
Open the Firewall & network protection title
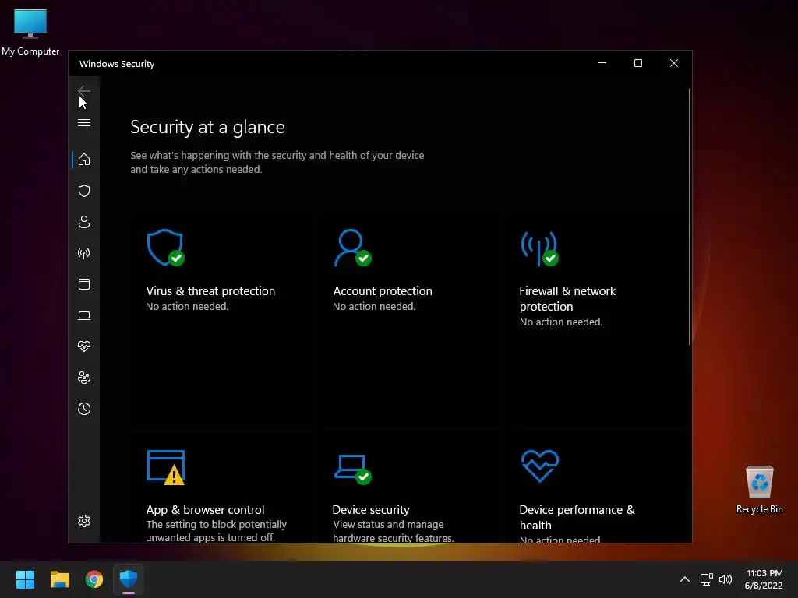(567, 299)
